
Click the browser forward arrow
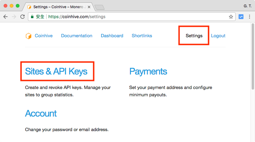tap(14, 17)
